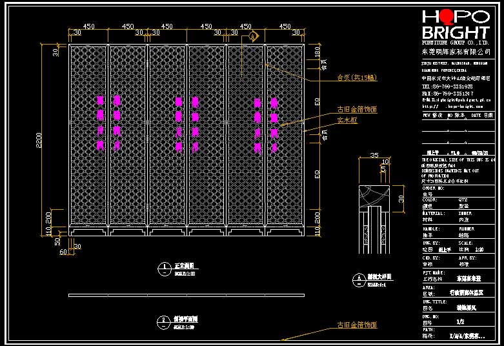Click the RUBBER field label

[x=467, y=229]
